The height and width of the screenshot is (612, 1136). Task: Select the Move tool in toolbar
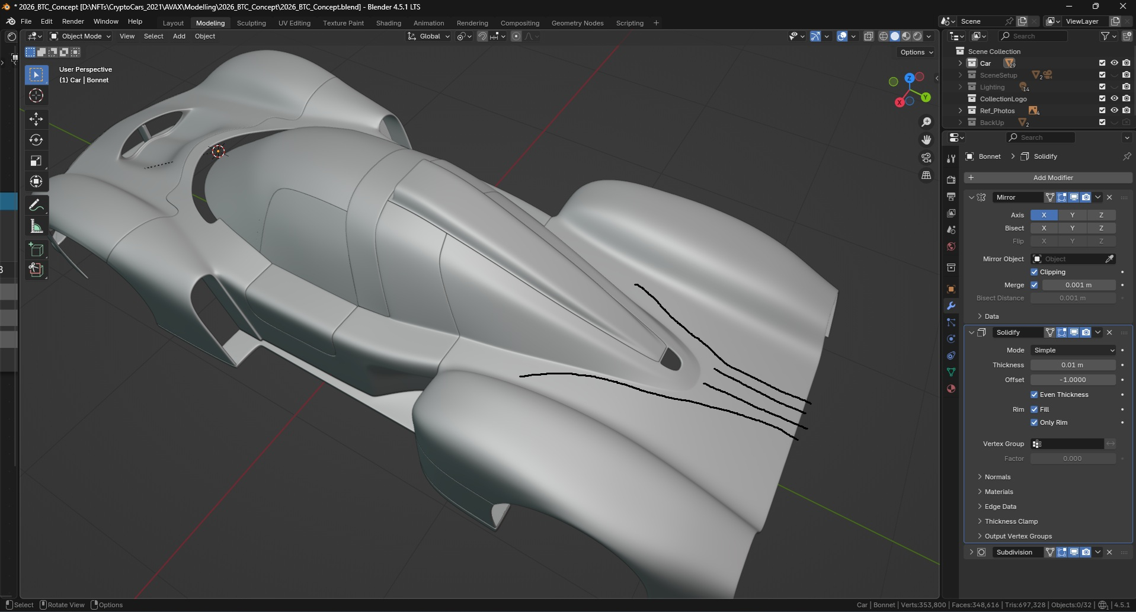pos(36,118)
